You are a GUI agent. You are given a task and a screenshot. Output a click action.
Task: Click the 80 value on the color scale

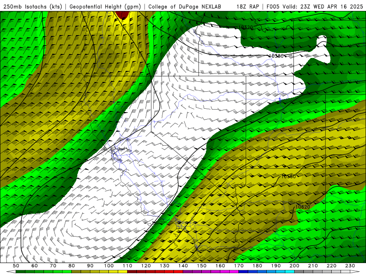coord(72,266)
